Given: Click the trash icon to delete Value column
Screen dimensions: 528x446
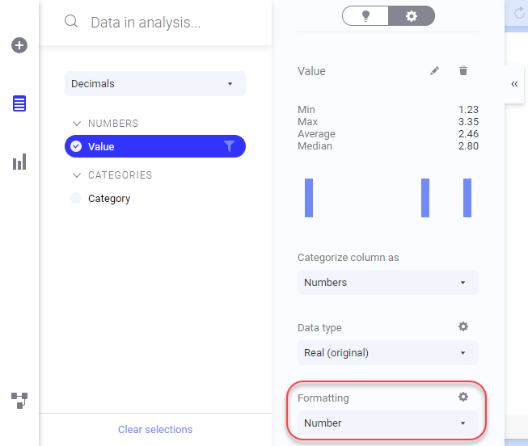Looking at the screenshot, I should coord(463,71).
